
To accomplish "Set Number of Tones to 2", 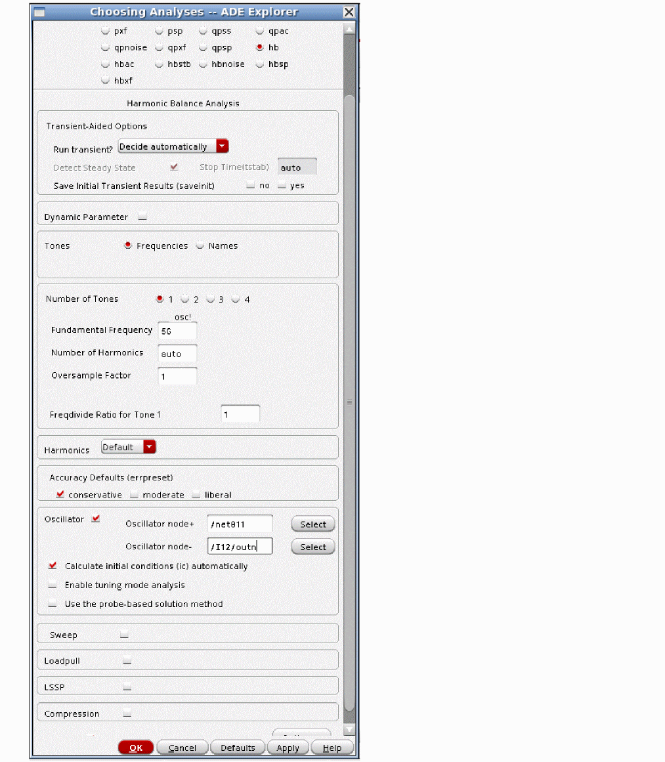I will point(185,299).
